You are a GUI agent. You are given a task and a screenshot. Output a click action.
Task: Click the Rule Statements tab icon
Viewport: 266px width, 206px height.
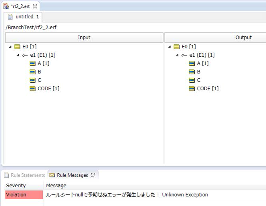tap(6, 175)
